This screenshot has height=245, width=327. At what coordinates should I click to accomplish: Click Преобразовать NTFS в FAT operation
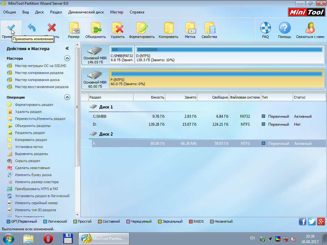tap(33, 189)
